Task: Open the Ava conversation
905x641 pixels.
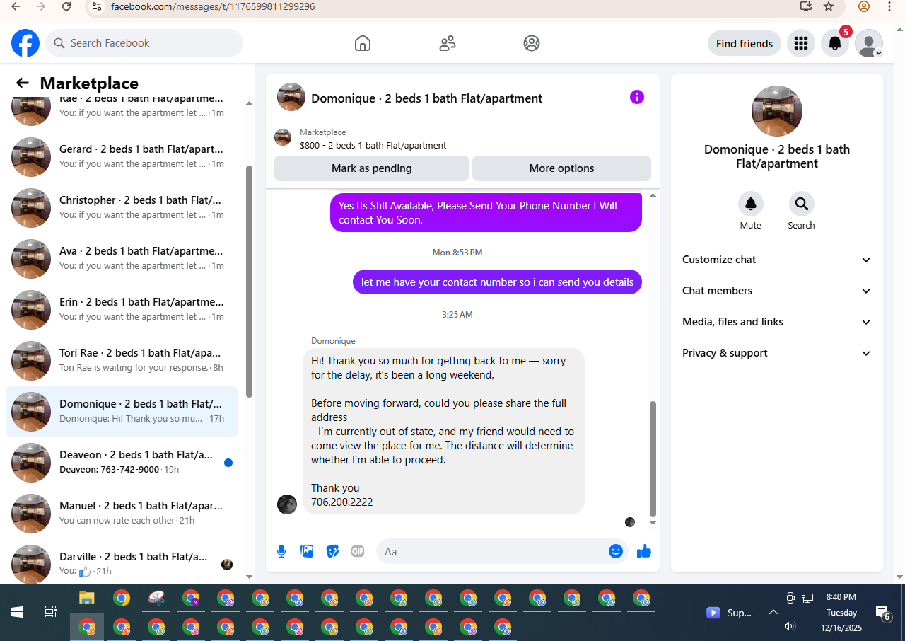Action: click(x=122, y=259)
